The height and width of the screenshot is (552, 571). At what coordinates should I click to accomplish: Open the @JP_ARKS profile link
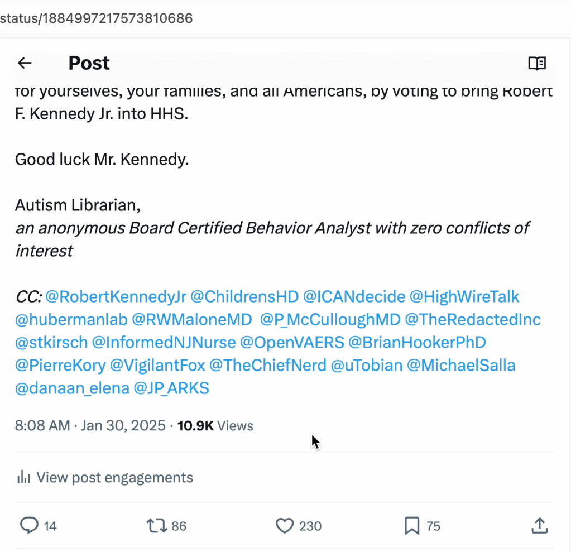[171, 388]
